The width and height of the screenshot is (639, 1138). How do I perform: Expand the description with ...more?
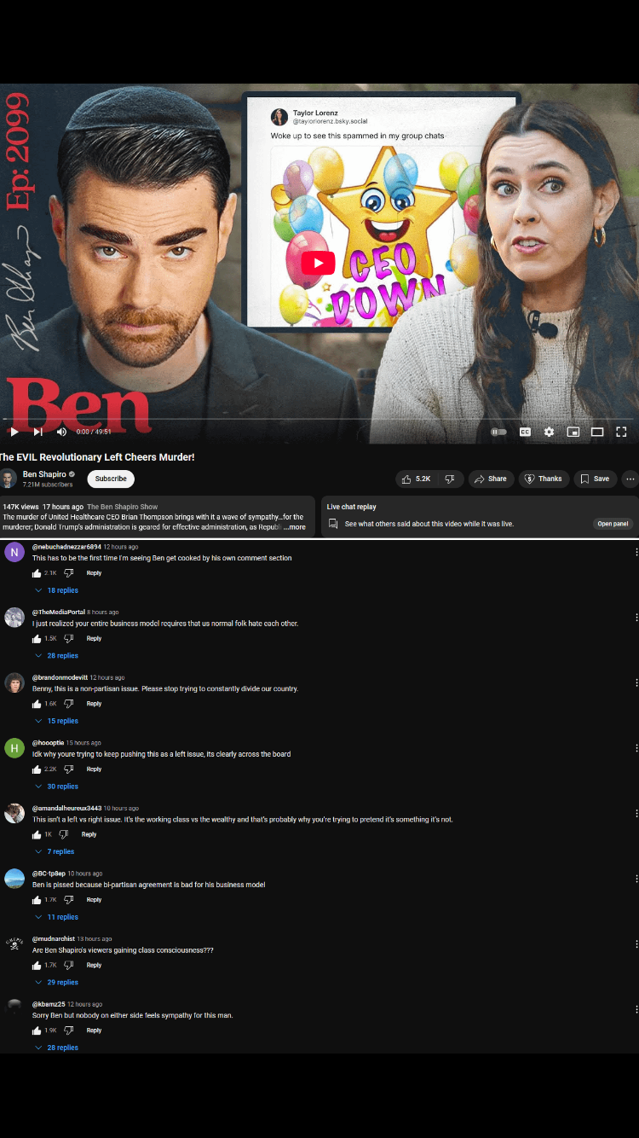(x=295, y=527)
